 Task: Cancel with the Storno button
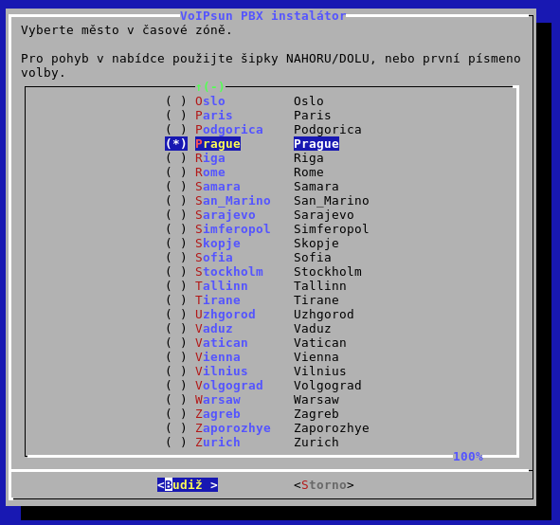click(324, 485)
